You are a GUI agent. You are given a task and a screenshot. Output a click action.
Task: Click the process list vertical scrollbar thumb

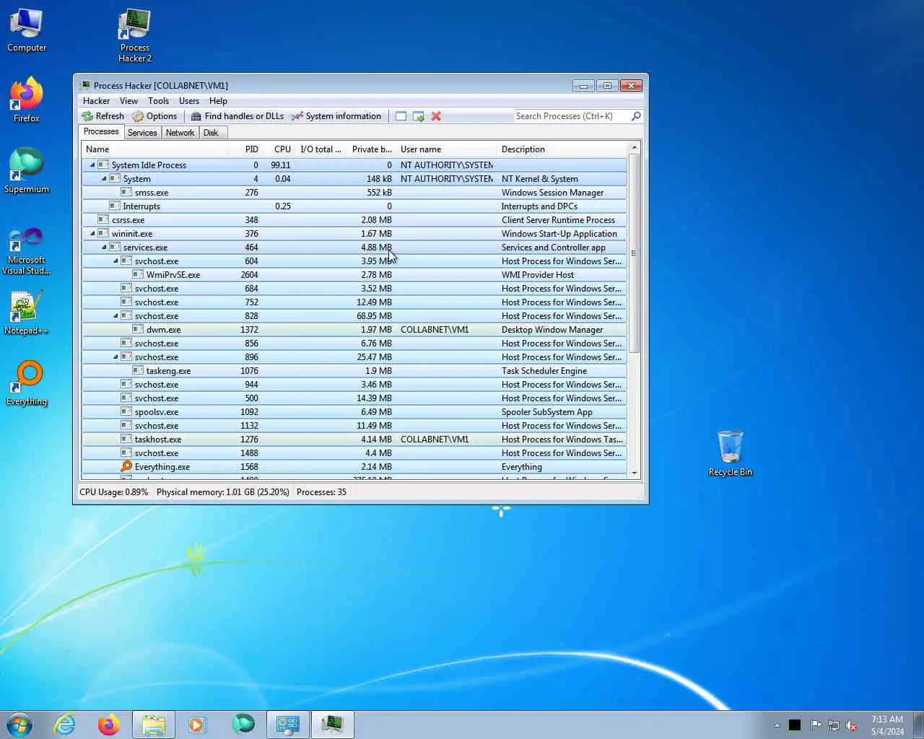(x=635, y=253)
